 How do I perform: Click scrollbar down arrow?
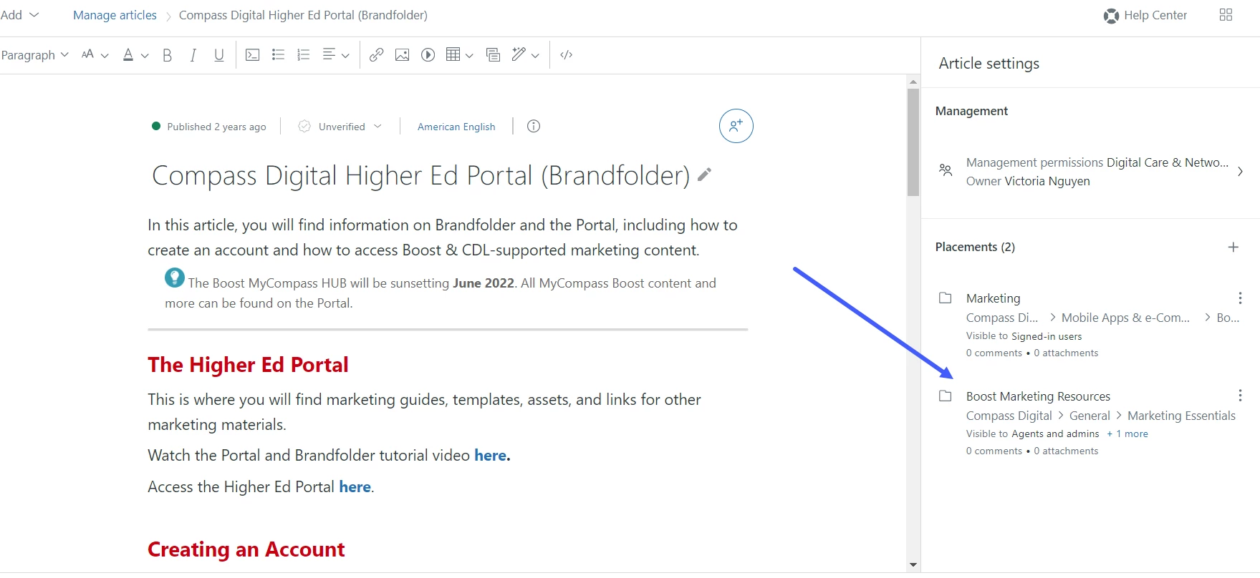pyautogui.click(x=913, y=565)
